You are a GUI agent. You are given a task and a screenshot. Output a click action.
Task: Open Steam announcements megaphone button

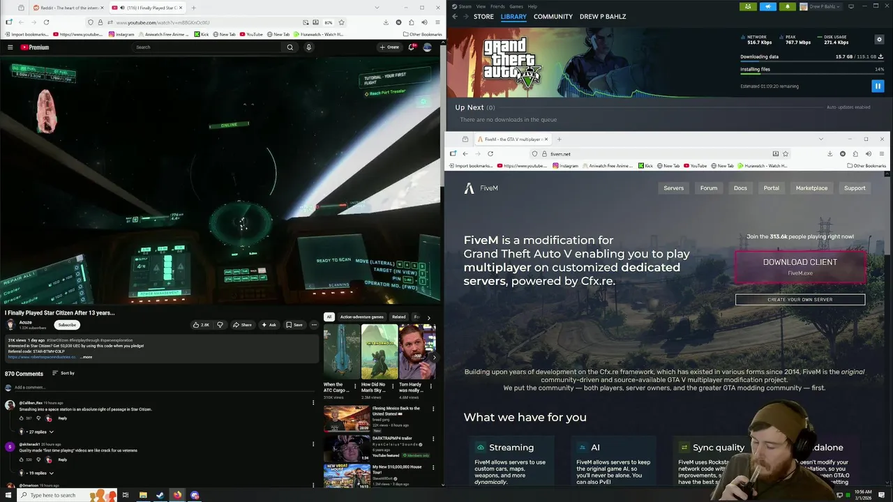coord(767,6)
